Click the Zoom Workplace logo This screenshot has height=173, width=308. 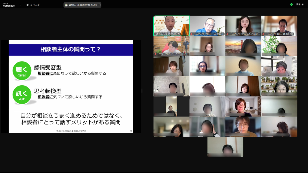tap(8, 5)
